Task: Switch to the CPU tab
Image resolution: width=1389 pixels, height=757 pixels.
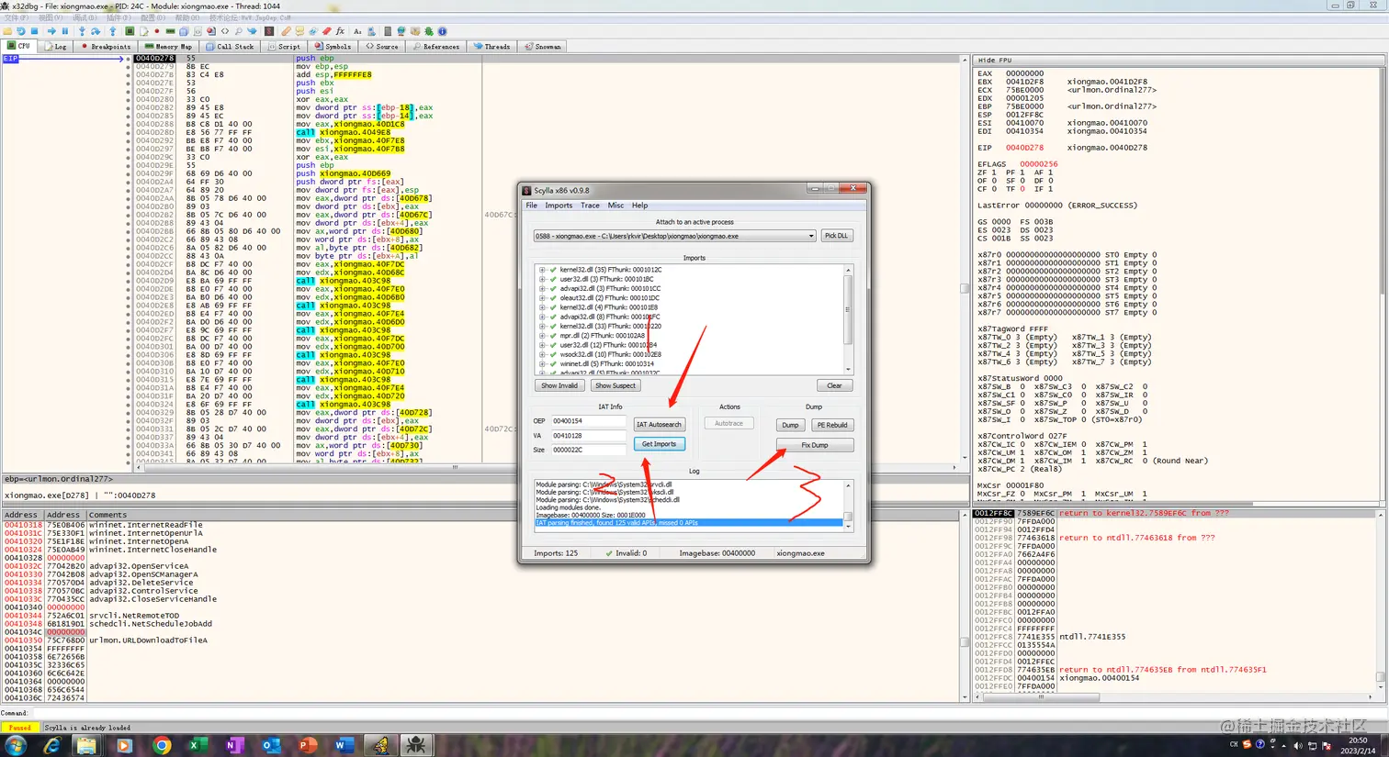Action: (18, 46)
